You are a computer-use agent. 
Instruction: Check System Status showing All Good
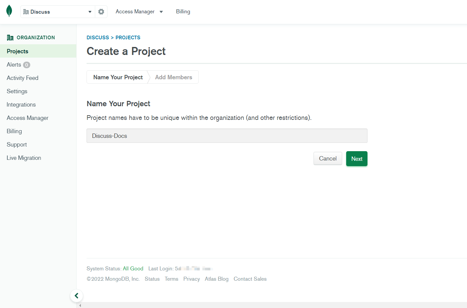coord(133,268)
